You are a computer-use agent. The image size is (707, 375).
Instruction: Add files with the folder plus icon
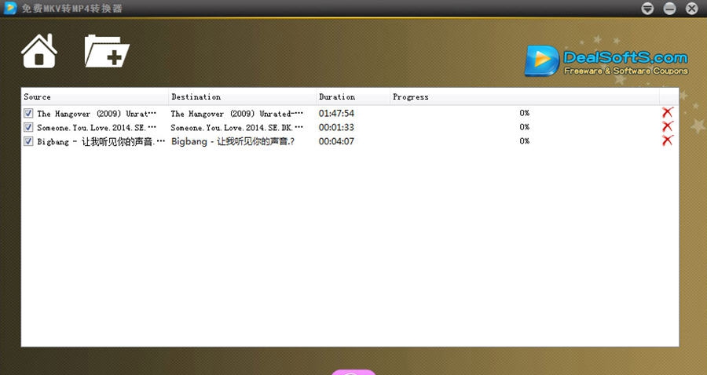click(107, 51)
